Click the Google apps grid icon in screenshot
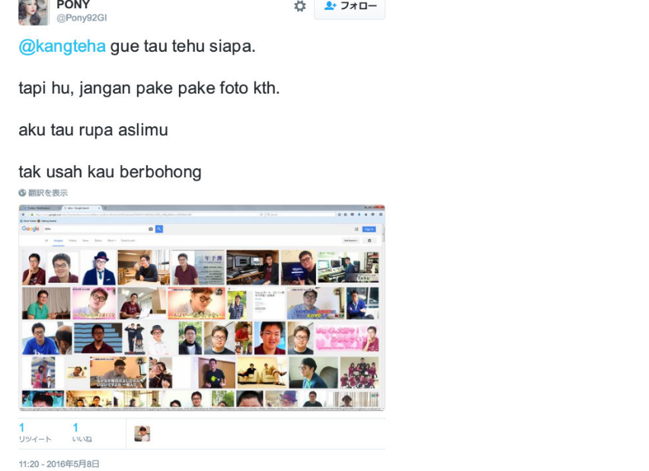This screenshot has height=471, width=649. pos(356,229)
